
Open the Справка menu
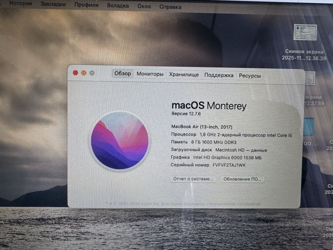click(170, 7)
